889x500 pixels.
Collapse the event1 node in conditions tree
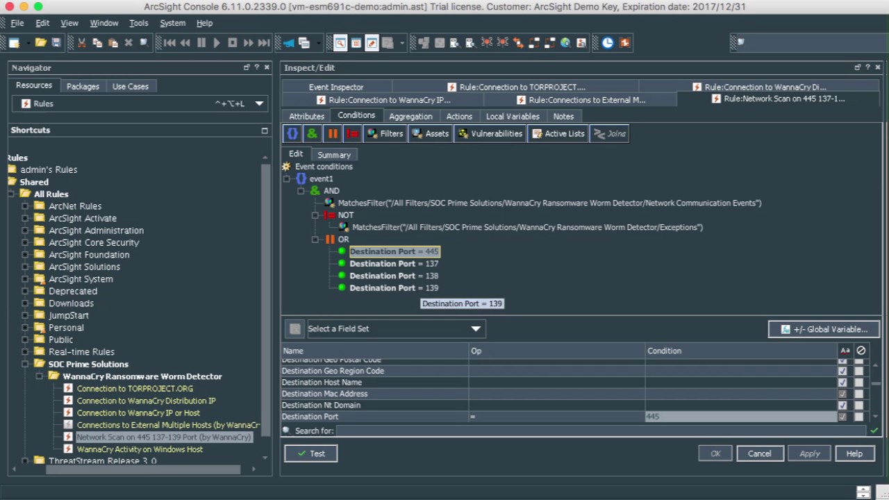(287, 178)
